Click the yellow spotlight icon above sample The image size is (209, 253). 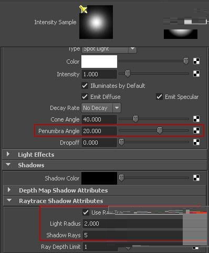pyautogui.click(x=83, y=9)
